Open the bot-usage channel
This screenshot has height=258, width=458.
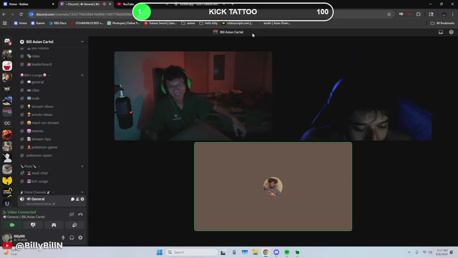[x=52, y=181]
